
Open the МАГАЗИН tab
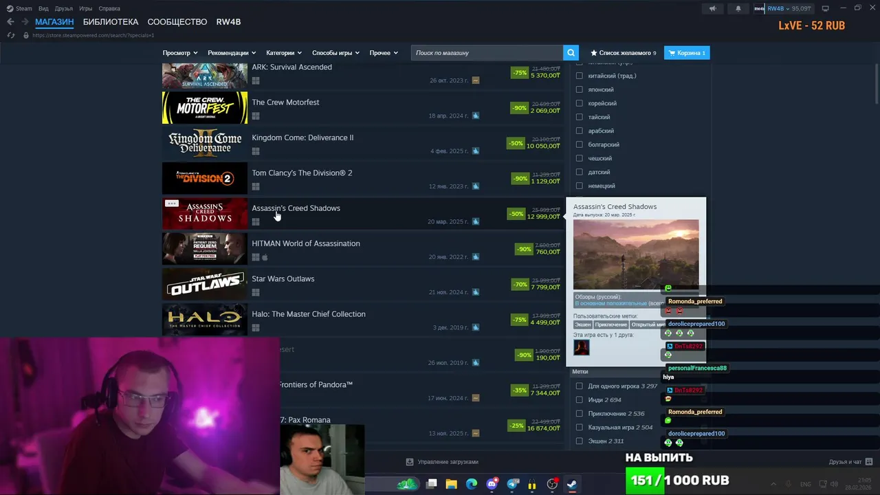point(54,22)
